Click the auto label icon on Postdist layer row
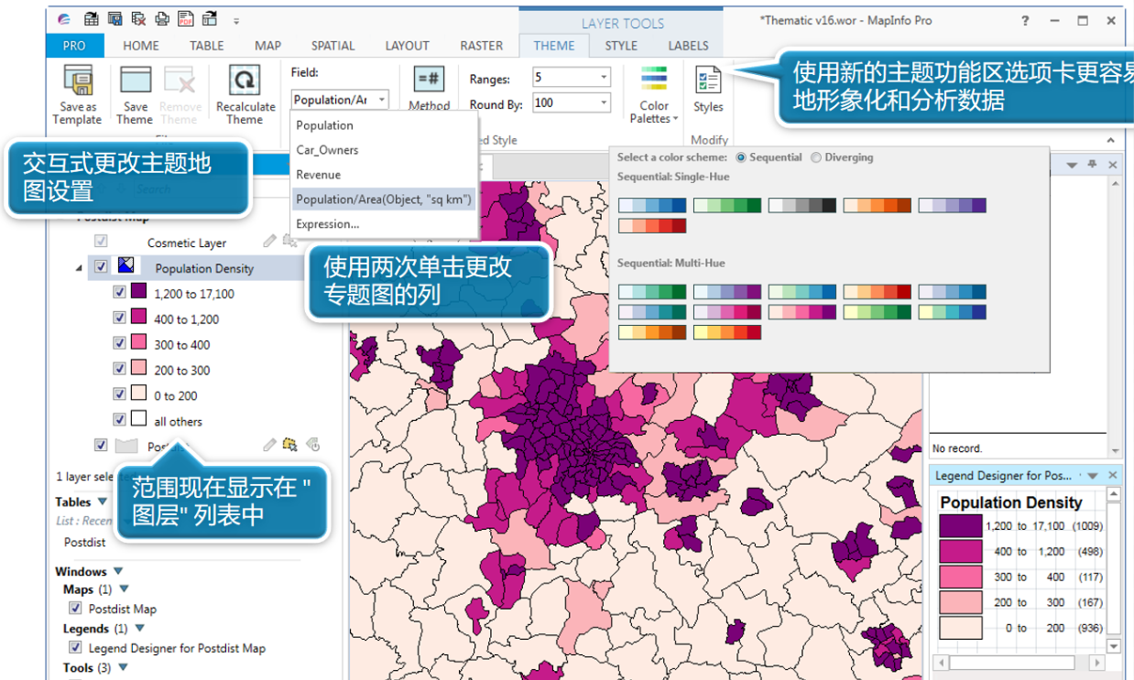This screenshot has height=680, width=1134. pos(313,445)
